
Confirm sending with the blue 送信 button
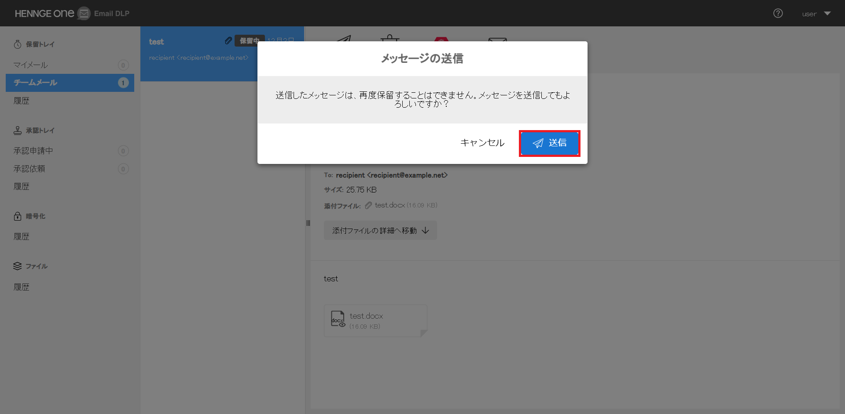click(549, 143)
